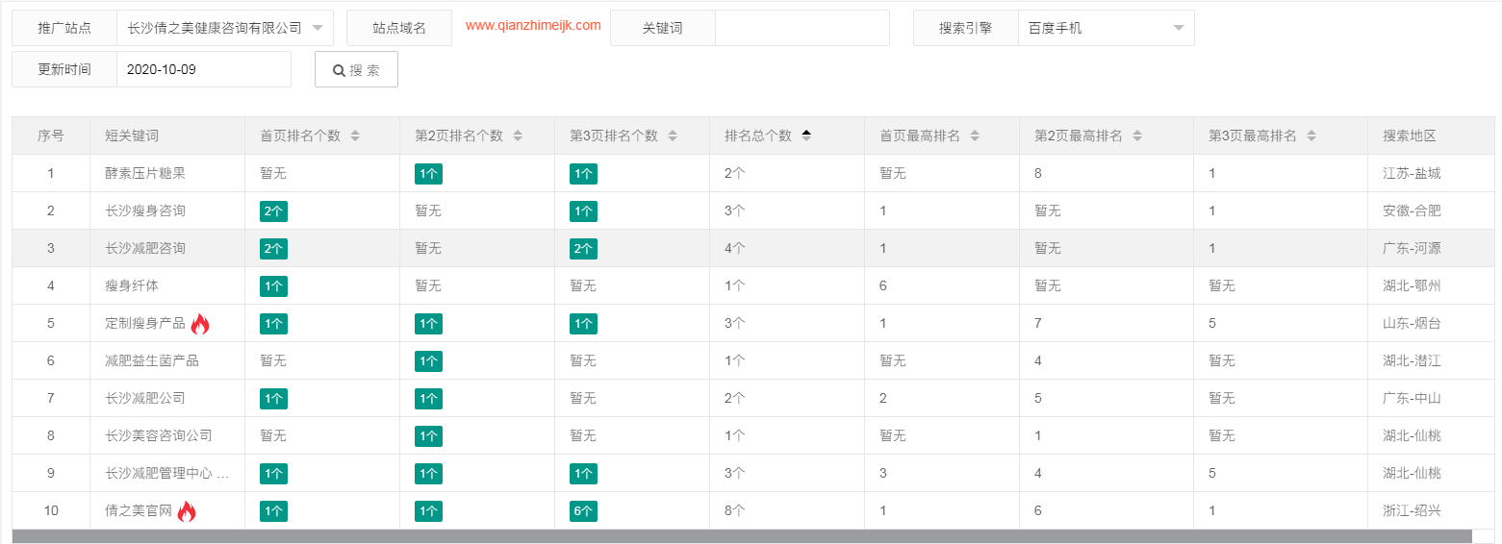
Task: Select the 长沙减肥咨询 keyword row
Action: click(145, 248)
